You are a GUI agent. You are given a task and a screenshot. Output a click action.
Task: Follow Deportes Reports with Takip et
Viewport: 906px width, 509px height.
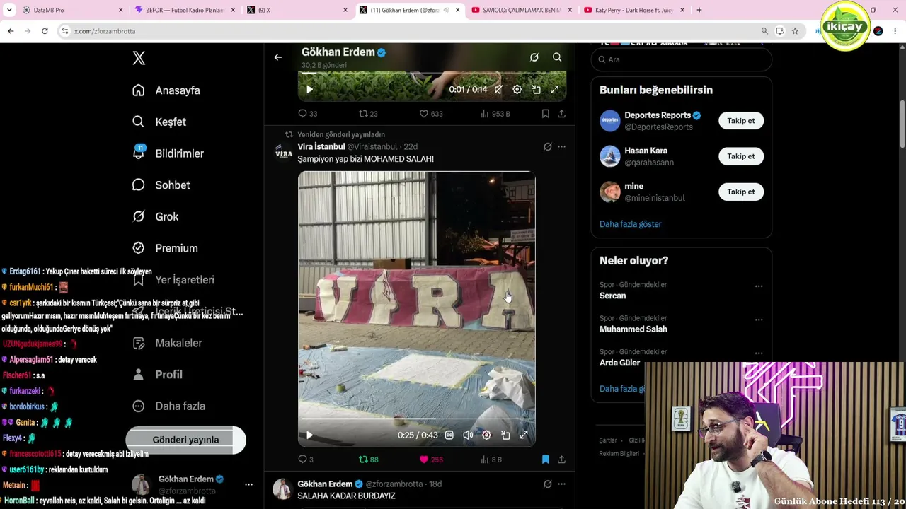(x=741, y=121)
